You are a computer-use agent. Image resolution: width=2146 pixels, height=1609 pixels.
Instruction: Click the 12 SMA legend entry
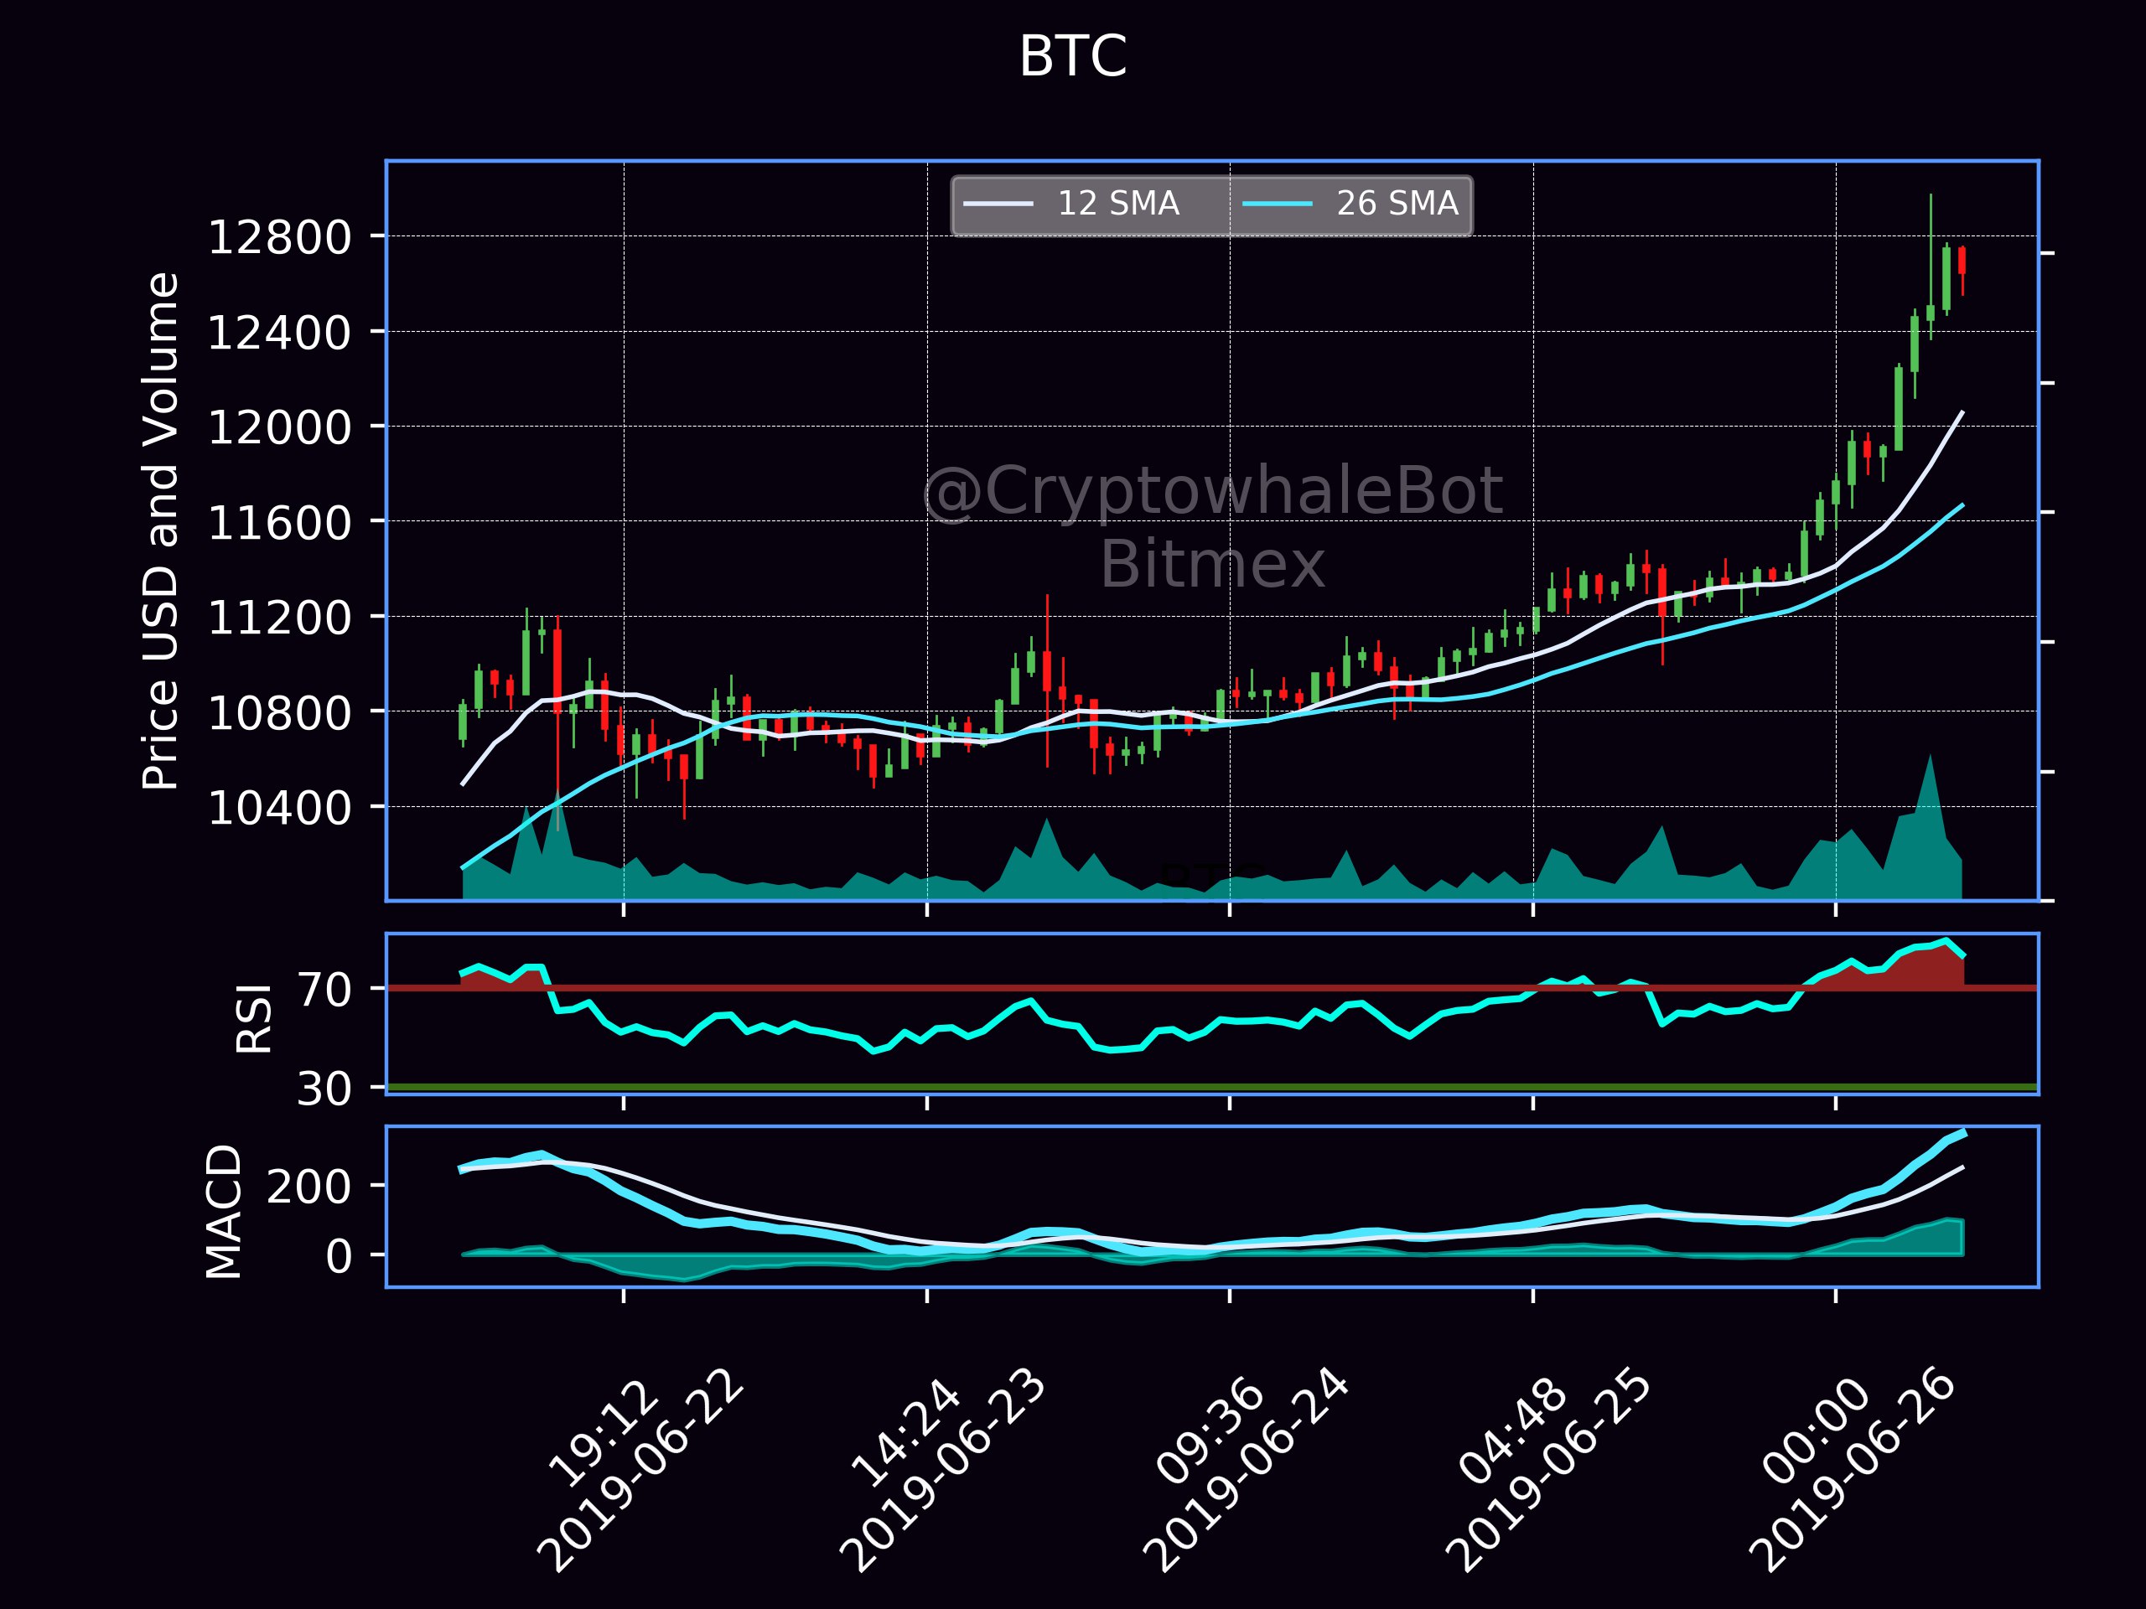click(1071, 204)
